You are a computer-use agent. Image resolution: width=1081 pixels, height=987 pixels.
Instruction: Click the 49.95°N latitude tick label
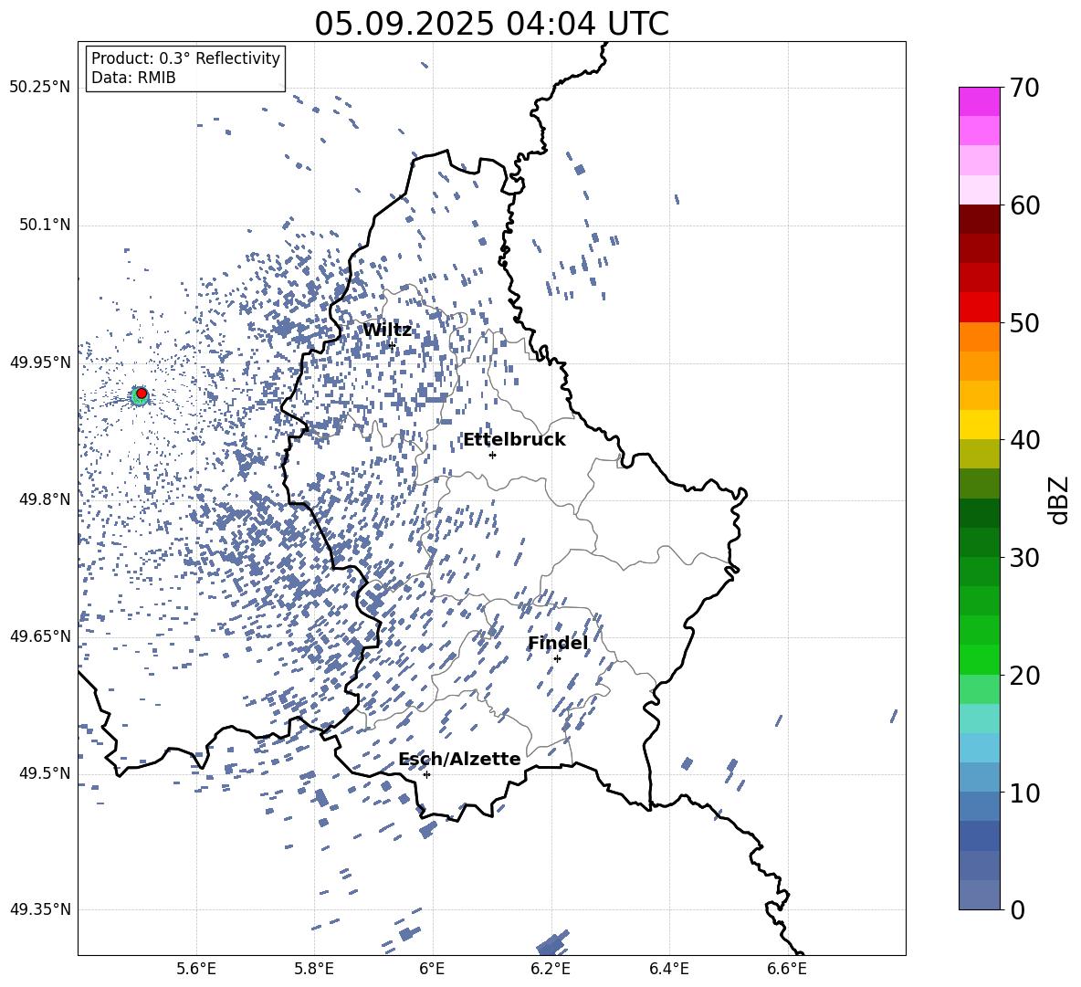pyautogui.click(x=40, y=362)
